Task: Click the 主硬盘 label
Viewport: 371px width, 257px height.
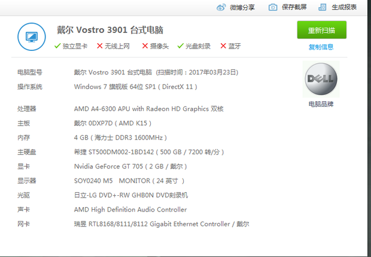Action: 27,152
